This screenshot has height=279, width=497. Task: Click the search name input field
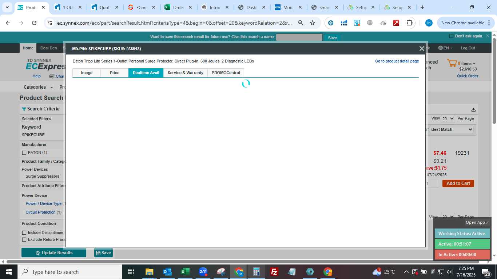299,37
